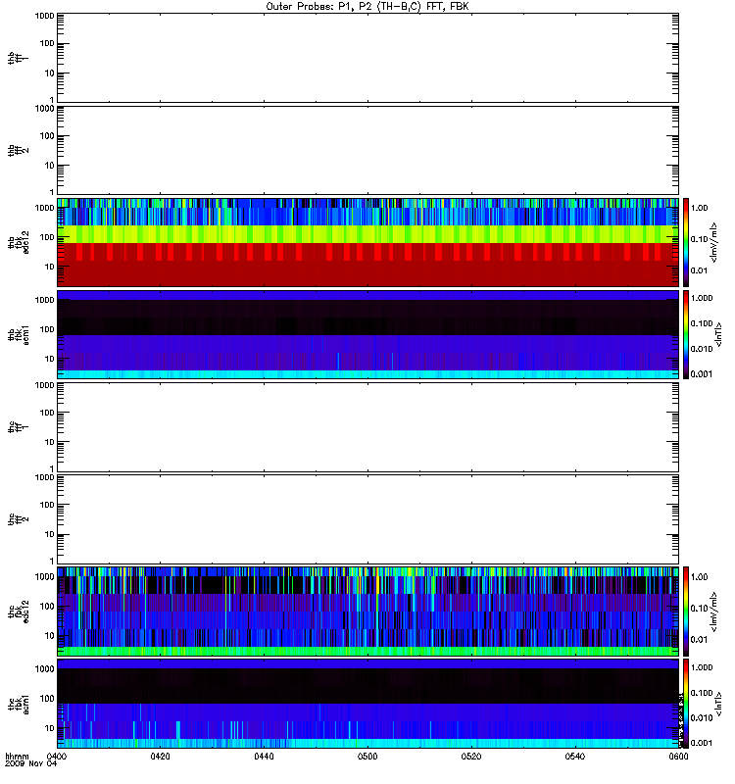Click the yellow-green band in thb edc12 spectrogram
The width and height of the screenshot is (735, 784).
[367, 234]
